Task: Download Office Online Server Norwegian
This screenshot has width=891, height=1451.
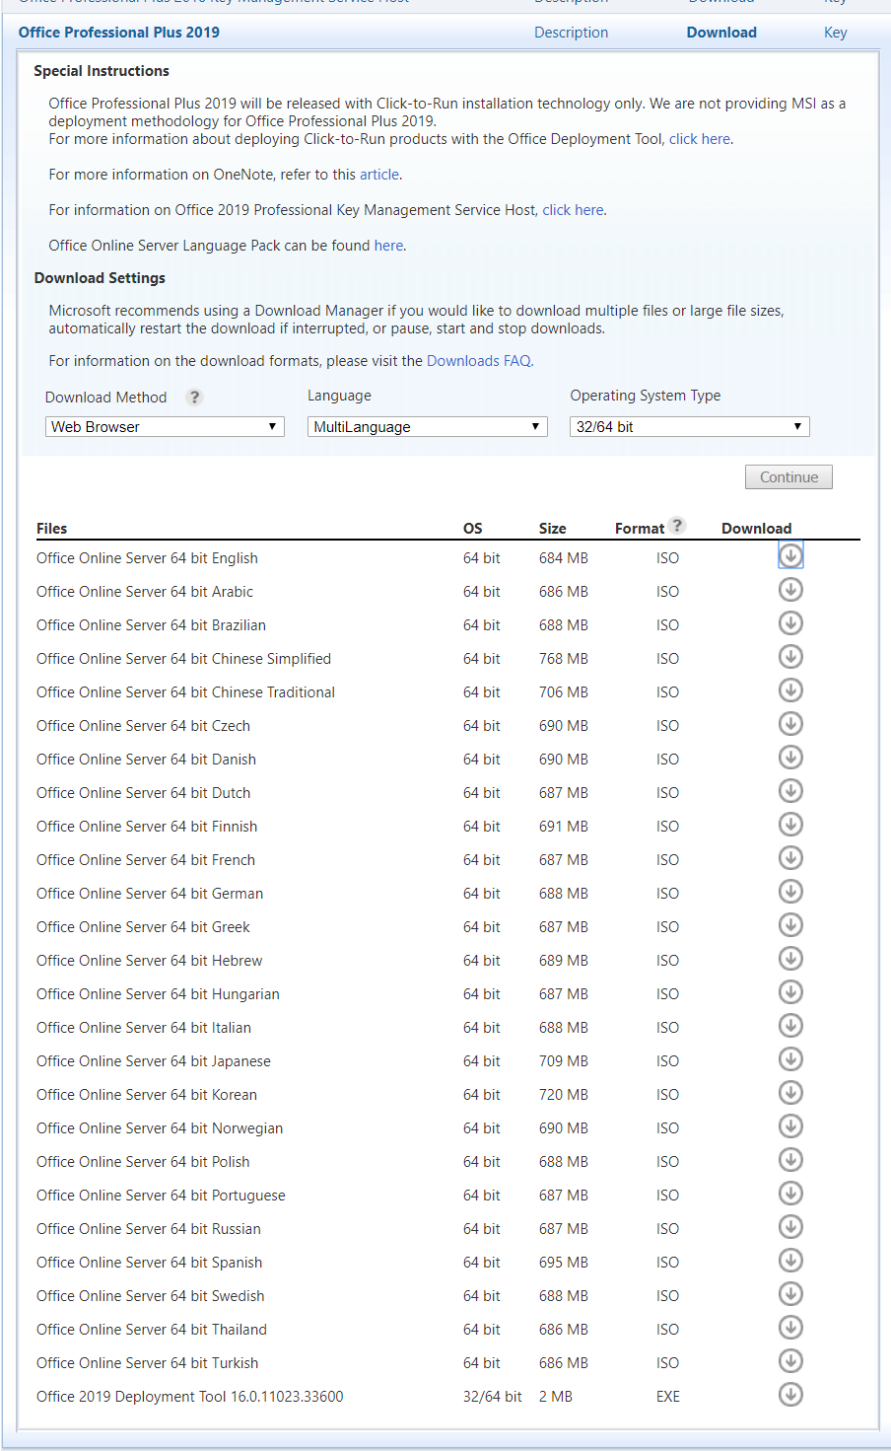Action: [790, 1126]
